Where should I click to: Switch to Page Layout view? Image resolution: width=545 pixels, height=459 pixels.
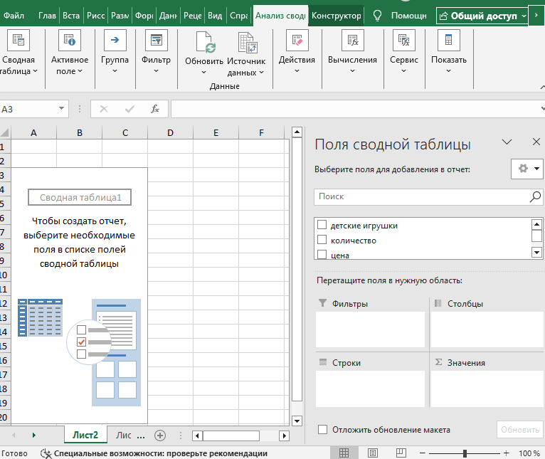tap(373, 453)
